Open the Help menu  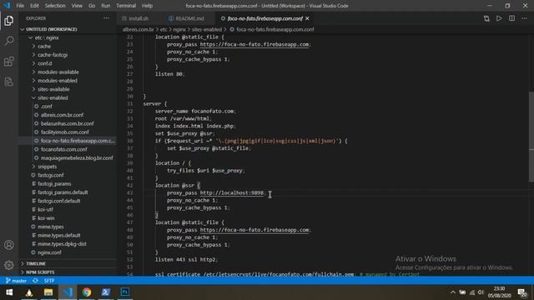click(x=147, y=6)
